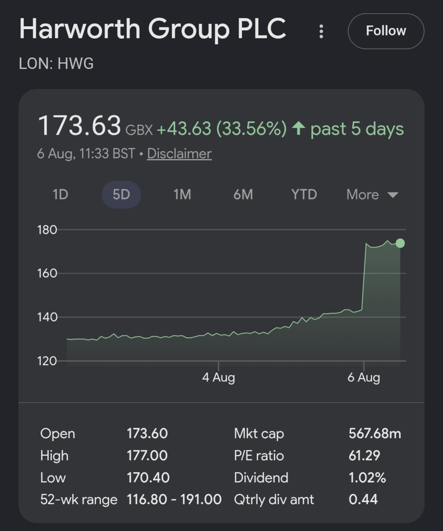The image size is (443, 531).
Task: Show the 6M chart range
Action: click(243, 195)
